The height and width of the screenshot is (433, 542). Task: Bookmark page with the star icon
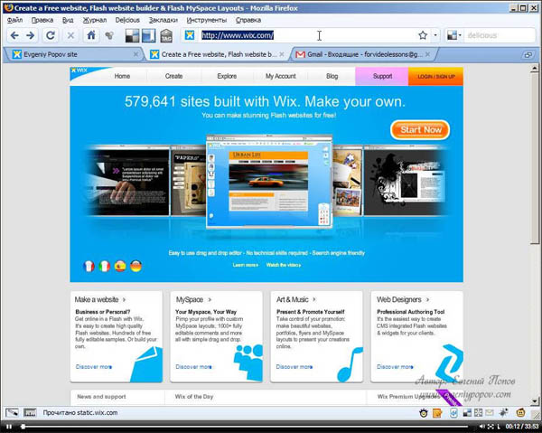pos(423,35)
